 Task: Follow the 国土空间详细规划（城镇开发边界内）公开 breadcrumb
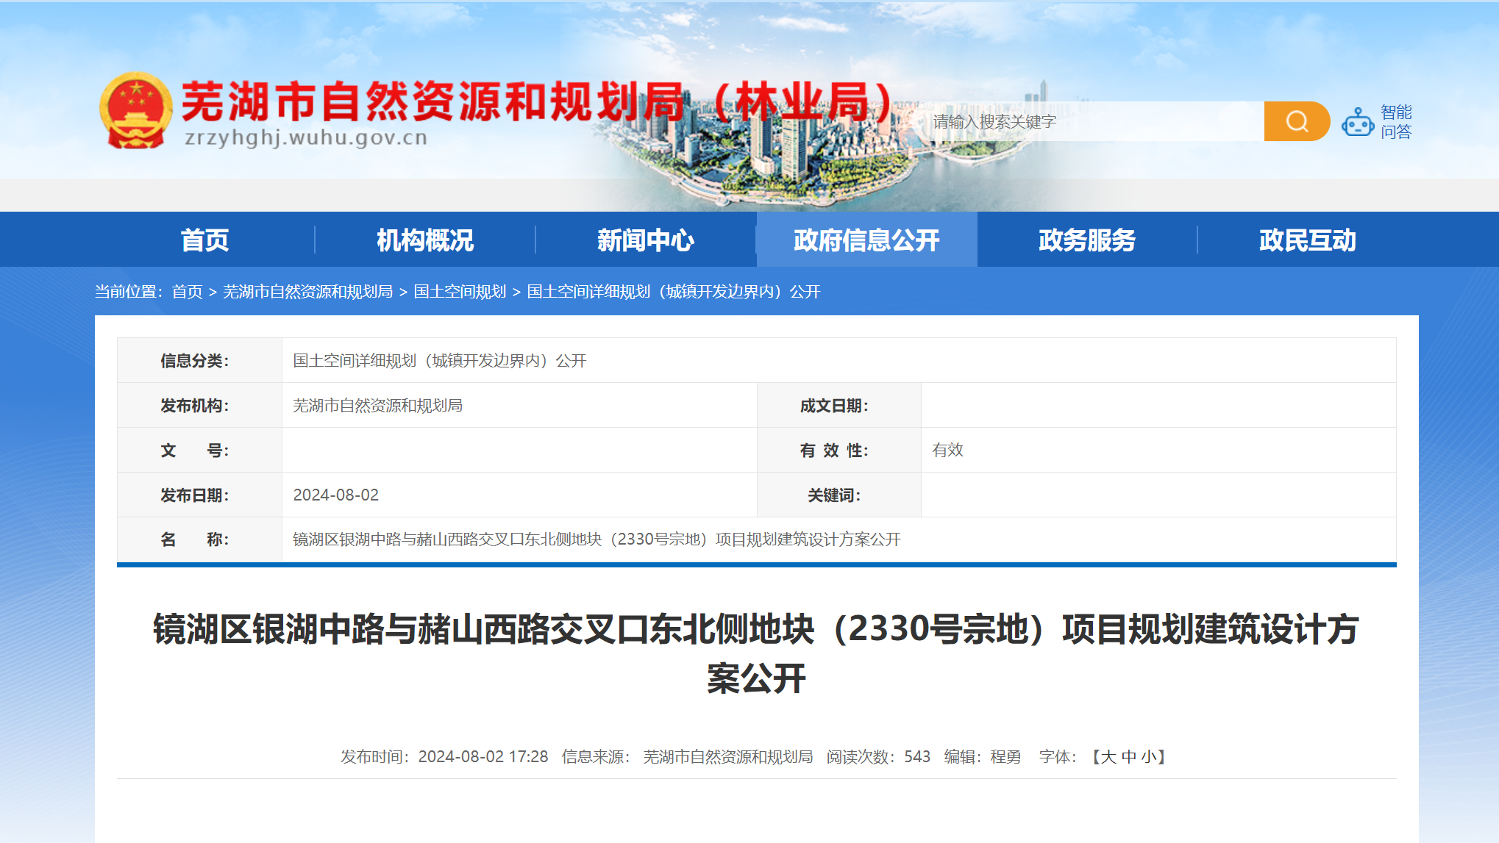click(x=673, y=292)
